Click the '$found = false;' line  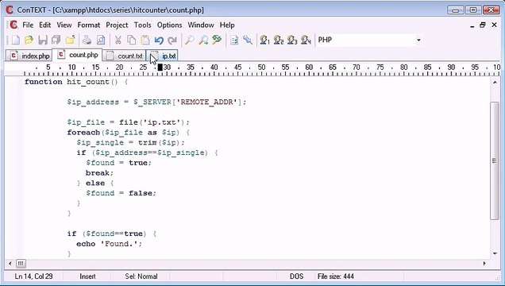[121, 193]
